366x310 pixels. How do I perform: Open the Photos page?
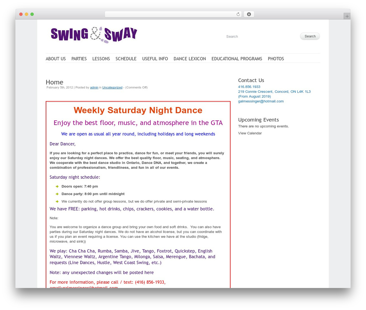click(276, 59)
